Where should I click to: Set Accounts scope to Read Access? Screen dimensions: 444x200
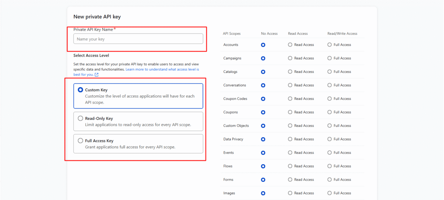pos(290,45)
